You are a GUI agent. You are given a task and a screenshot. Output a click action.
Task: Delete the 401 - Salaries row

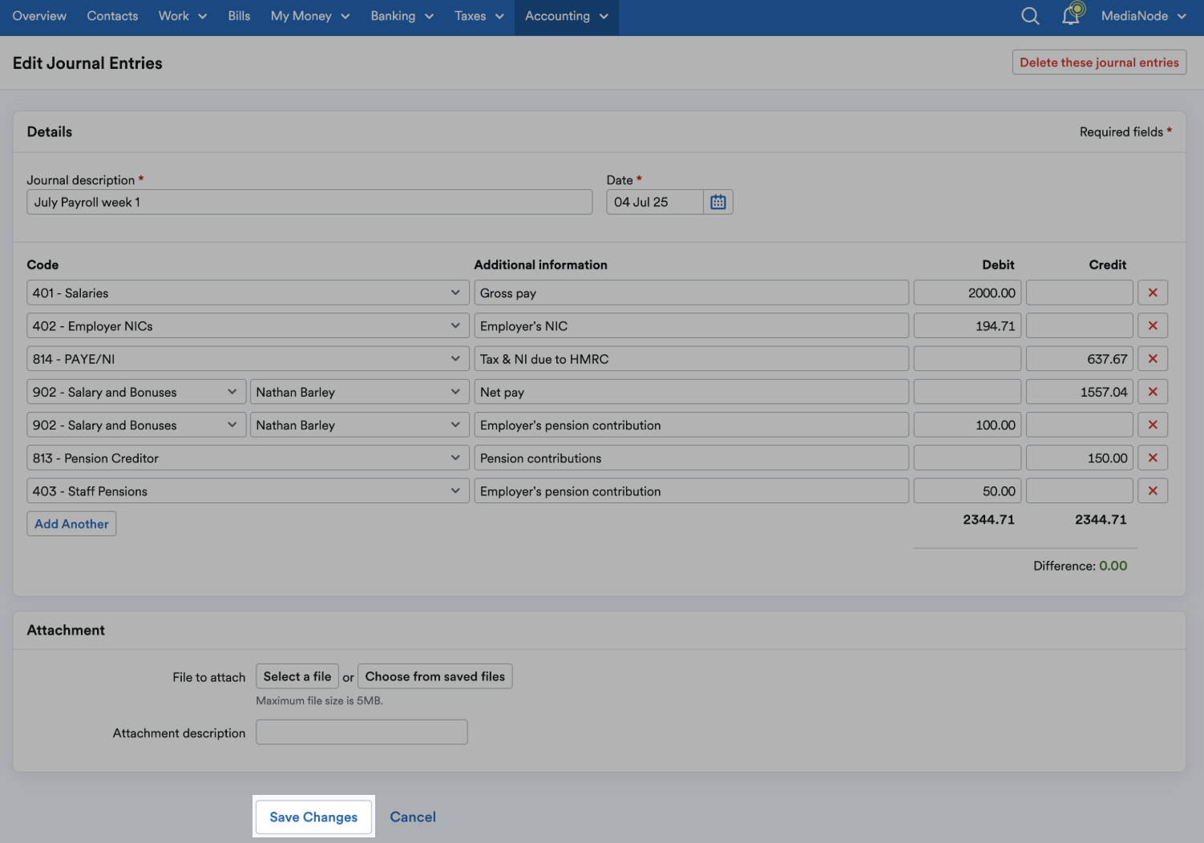[1153, 292]
